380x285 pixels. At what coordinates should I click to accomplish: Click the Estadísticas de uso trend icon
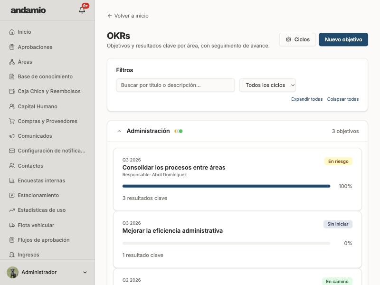point(12,210)
